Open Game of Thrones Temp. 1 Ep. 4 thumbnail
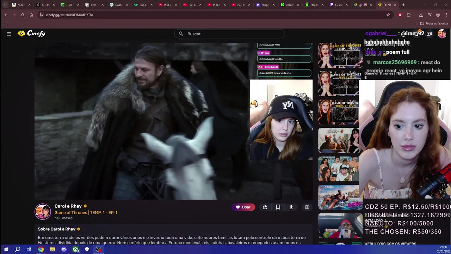Screen dimensions: 451x254 tap(339, 112)
